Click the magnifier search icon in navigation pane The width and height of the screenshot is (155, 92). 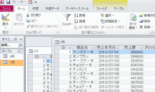pyautogui.click(x=21, y=45)
